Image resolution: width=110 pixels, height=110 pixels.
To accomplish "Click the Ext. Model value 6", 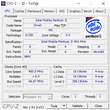I will coord(65,52).
